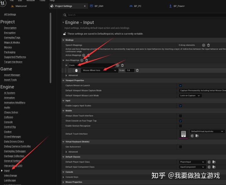
Task: Open the Collision settings
Action: 8,117
